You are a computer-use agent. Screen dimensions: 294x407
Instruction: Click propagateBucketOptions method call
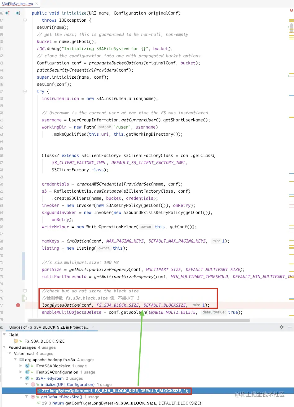click(x=116, y=63)
